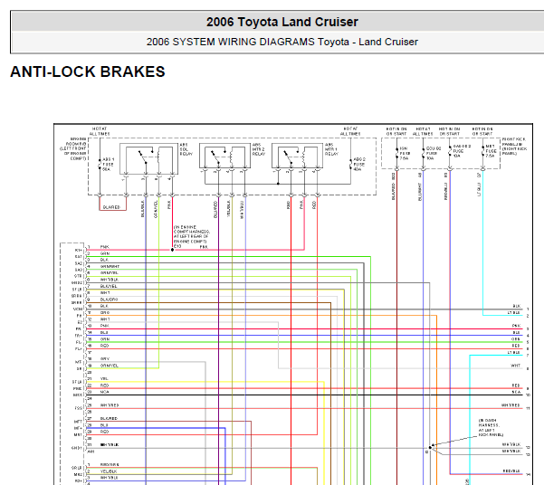Click pin 25 'WHT/RED' wire label on left
The image size is (544, 485).
point(110,404)
